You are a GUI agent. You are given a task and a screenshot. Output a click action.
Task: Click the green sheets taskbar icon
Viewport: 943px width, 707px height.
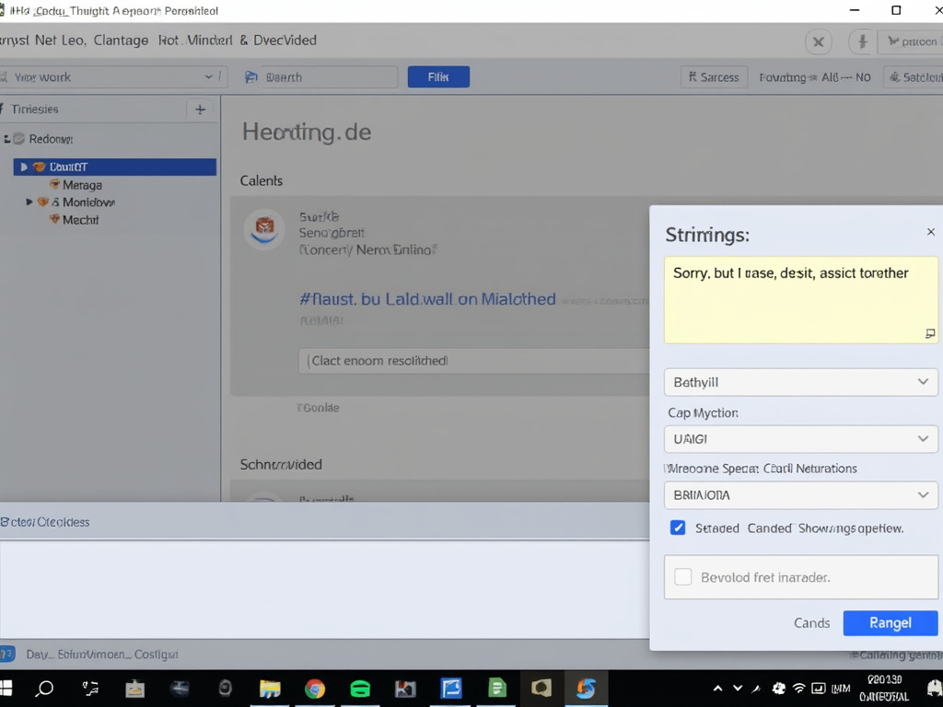[x=496, y=689]
